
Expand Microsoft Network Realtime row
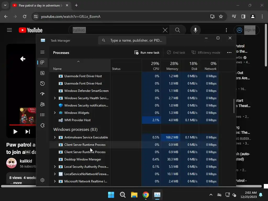[55, 181]
